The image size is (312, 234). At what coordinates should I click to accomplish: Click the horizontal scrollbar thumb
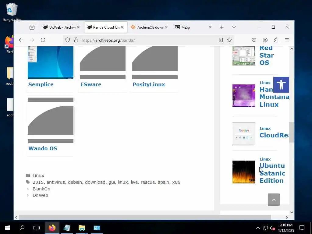[x=145, y=217]
